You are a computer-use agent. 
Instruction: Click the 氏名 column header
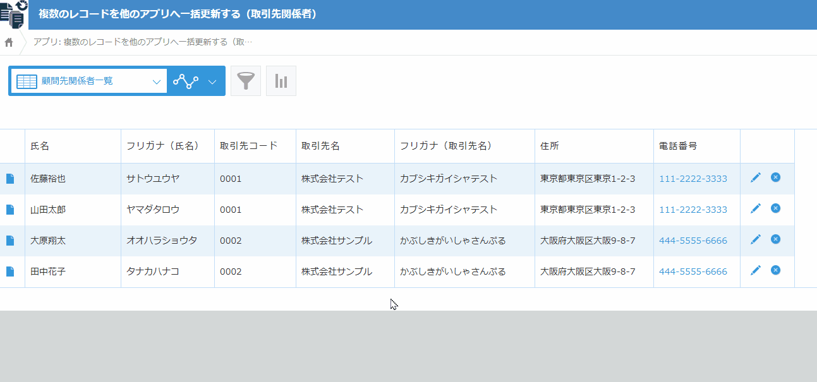pos(40,146)
